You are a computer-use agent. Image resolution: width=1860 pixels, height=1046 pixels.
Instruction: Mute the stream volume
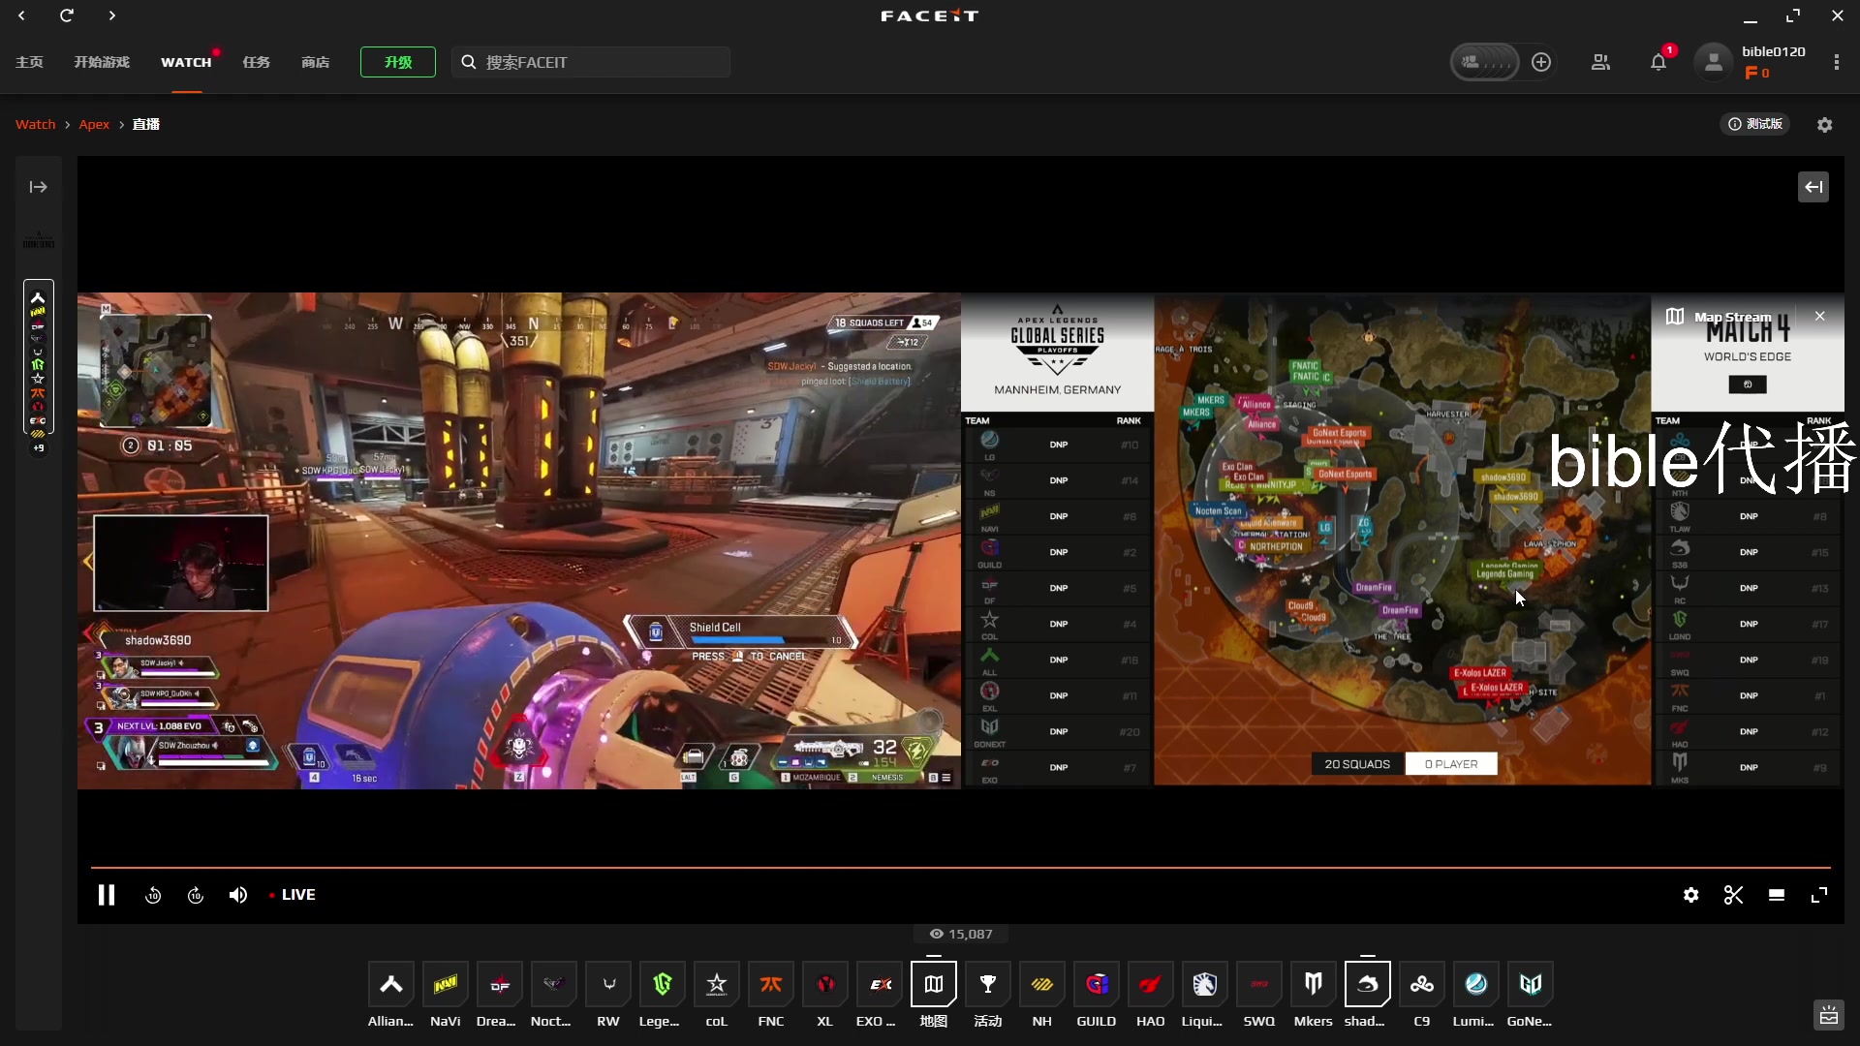pos(238,895)
